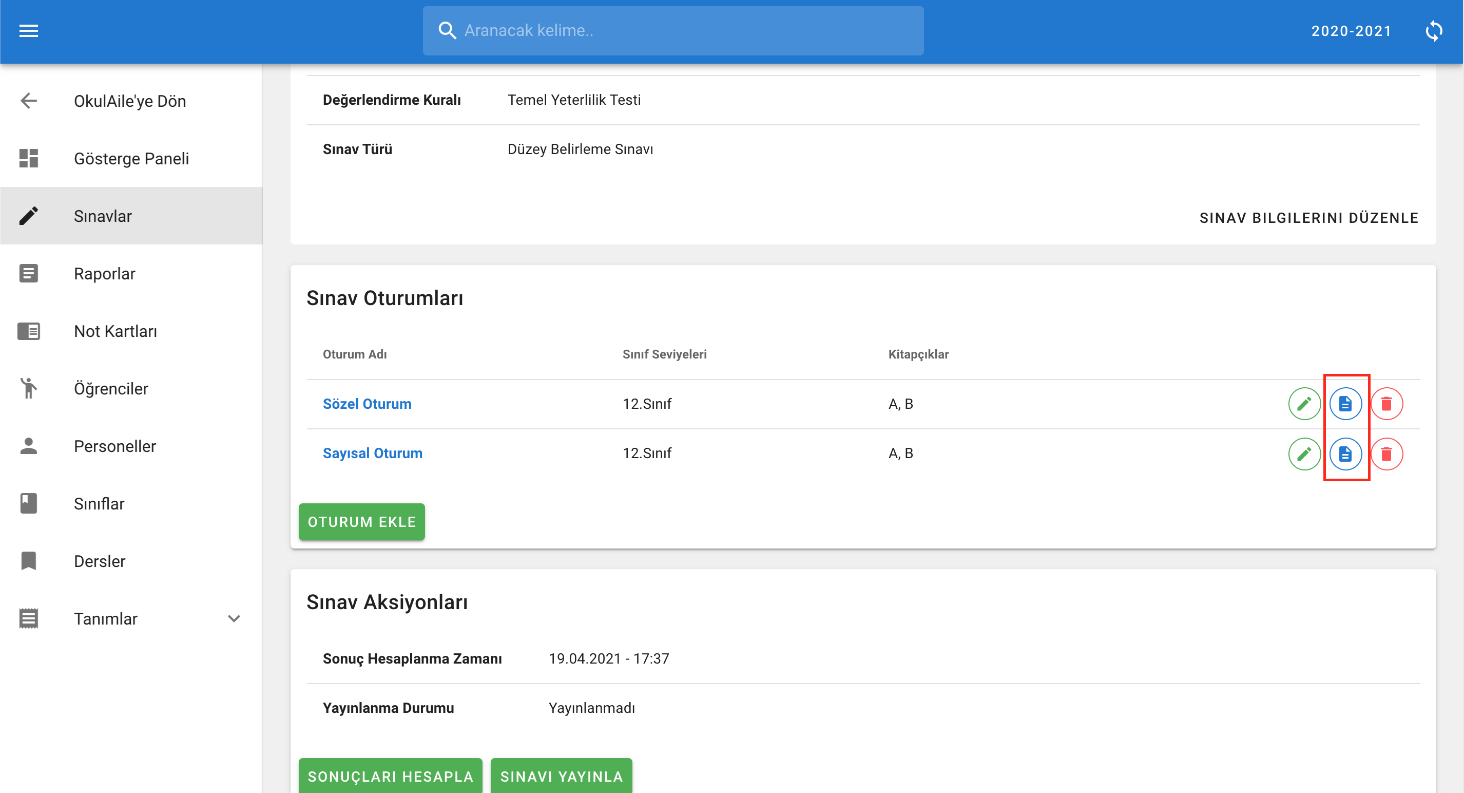Click the Sınav Oturumları heading
1464x793 pixels.
pyautogui.click(x=385, y=298)
